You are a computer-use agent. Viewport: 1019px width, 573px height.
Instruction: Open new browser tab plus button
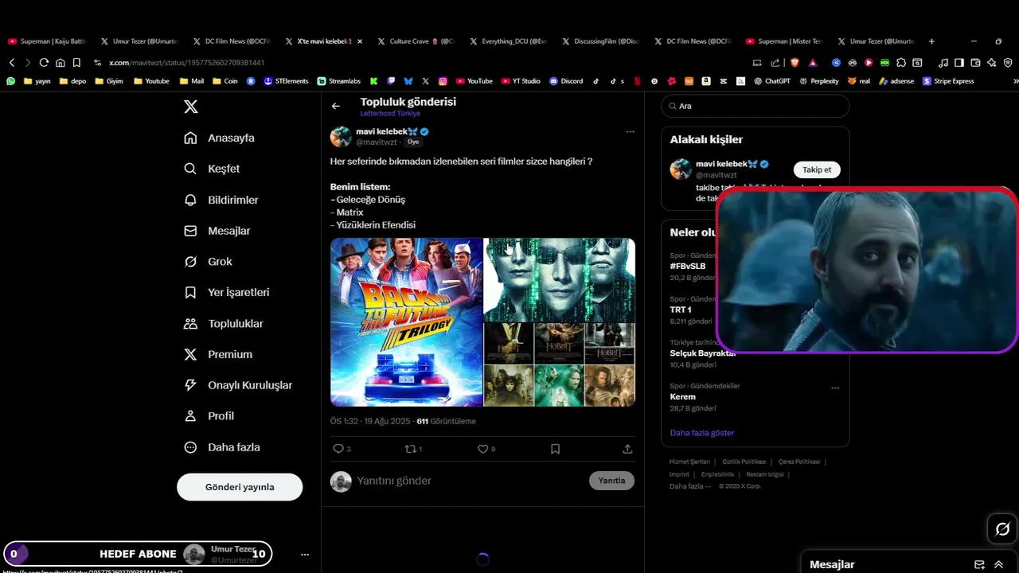coord(931,41)
